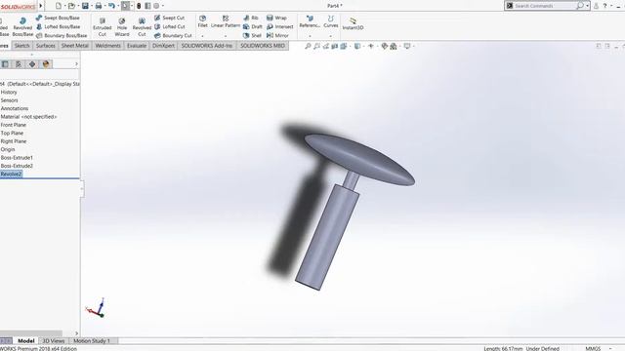Open the 3D Views bottom tab
625x351 pixels.
point(54,341)
